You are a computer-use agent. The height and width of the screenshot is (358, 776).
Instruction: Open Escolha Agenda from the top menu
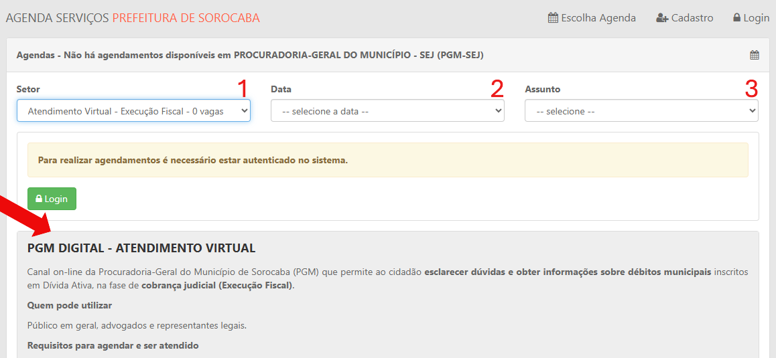(598, 18)
